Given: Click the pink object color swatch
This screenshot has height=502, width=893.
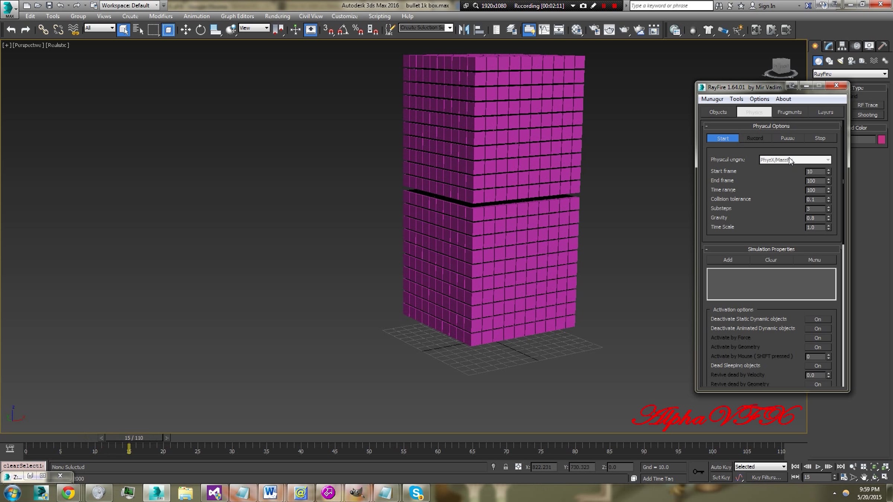Looking at the screenshot, I should [x=881, y=139].
